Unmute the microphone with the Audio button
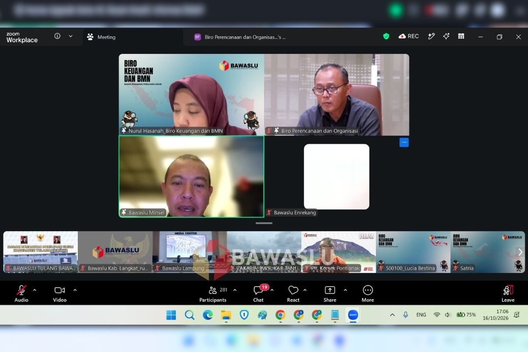Viewport: 528px width, 352px height. coord(21,293)
